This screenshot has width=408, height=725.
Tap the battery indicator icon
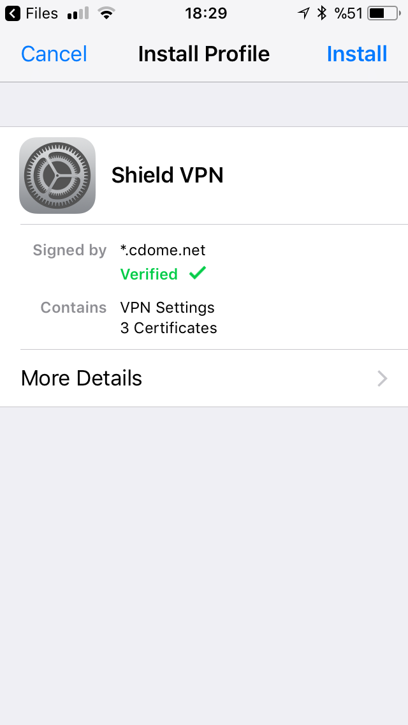pyautogui.click(x=384, y=13)
